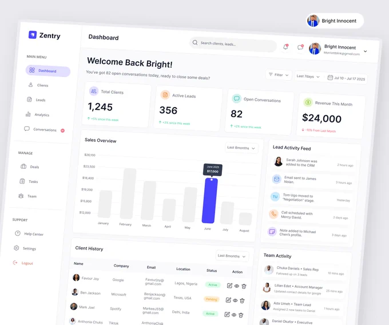Click the Microsoft company cell
Viewport: 389px width, 325px height.
118,294
